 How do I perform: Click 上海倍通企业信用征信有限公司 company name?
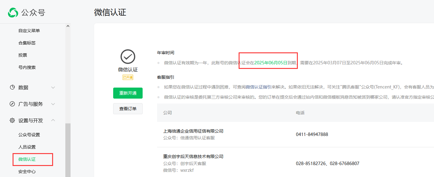pyautogui.click(x=193, y=131)
